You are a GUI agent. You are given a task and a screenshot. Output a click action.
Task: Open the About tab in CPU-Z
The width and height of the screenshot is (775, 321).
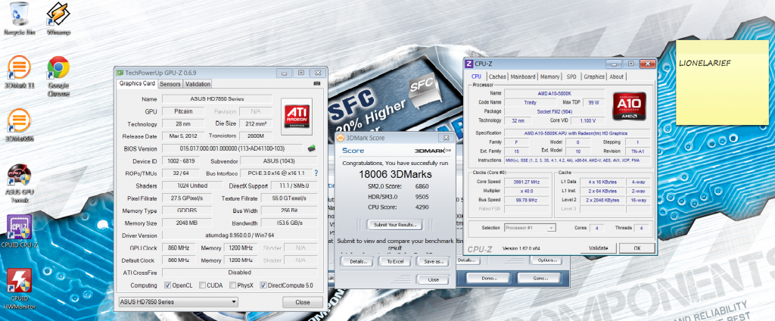tap(616, 76)
